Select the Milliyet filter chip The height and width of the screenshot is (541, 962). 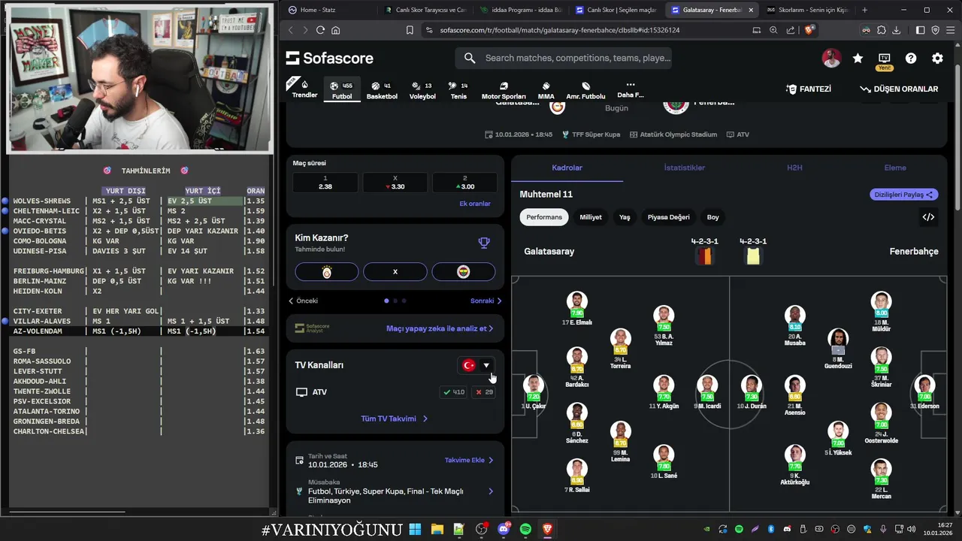[591, 217]
